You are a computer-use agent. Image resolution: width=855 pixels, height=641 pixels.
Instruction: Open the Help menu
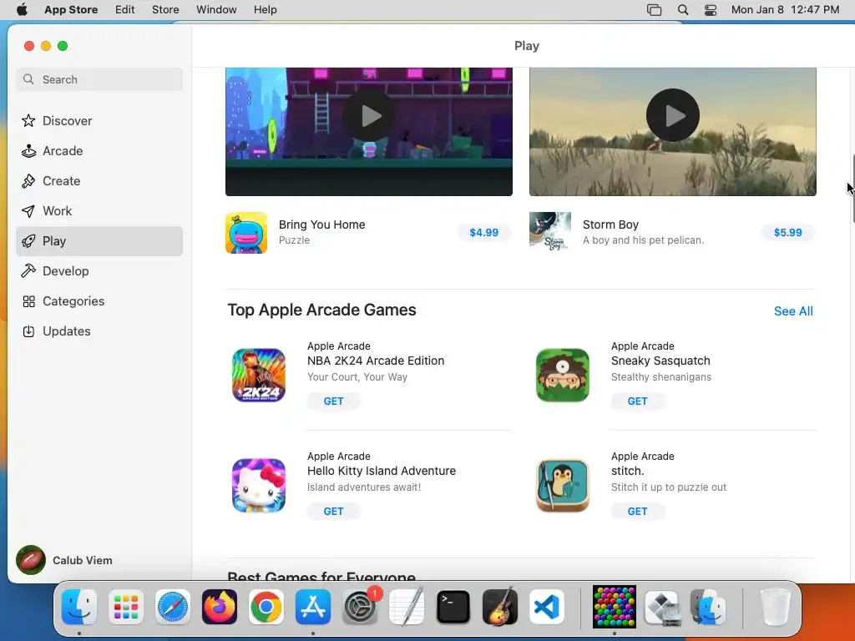coord(265,10)
